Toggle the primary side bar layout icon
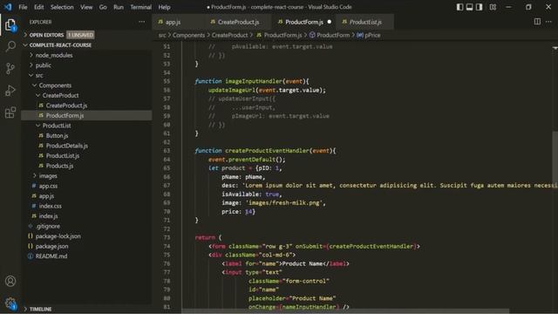The width and height of the screenshot is (558, 314). (x=459, y=7)
